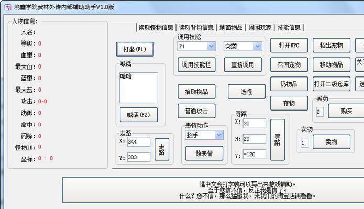
Task: Click the vertical 寻路 button
Action: click(x=278, y=139)
